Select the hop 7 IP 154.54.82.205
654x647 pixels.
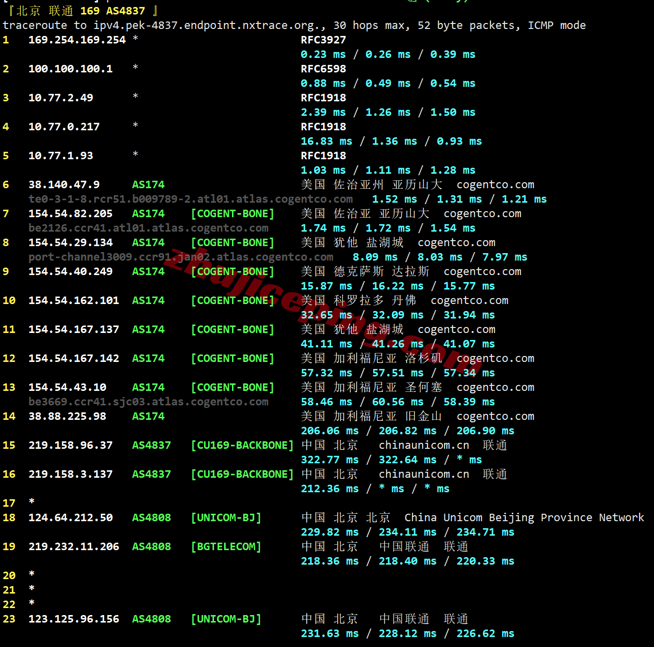point(70,214)
